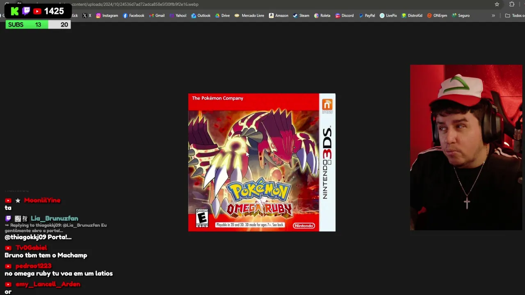Click the streamer webcam overlay
The height and width of the screenshot is (295, 525).
(466, 147)
